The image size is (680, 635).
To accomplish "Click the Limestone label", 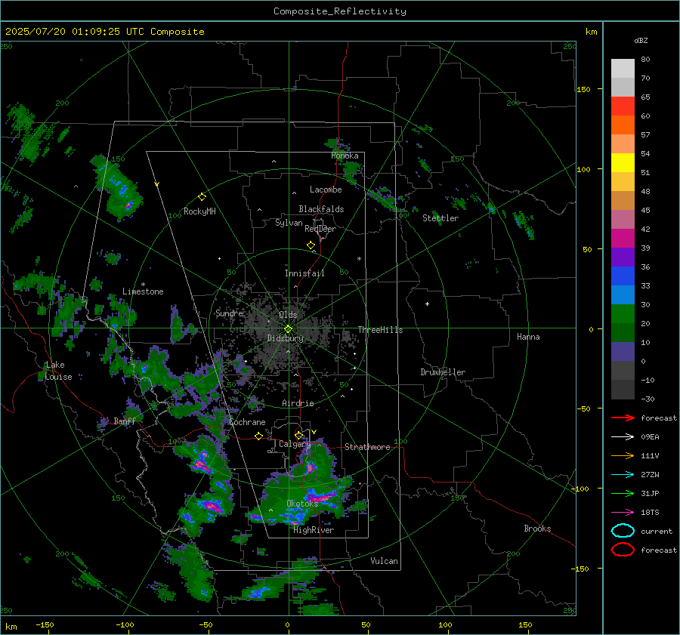I will click(x=143, y=291).
